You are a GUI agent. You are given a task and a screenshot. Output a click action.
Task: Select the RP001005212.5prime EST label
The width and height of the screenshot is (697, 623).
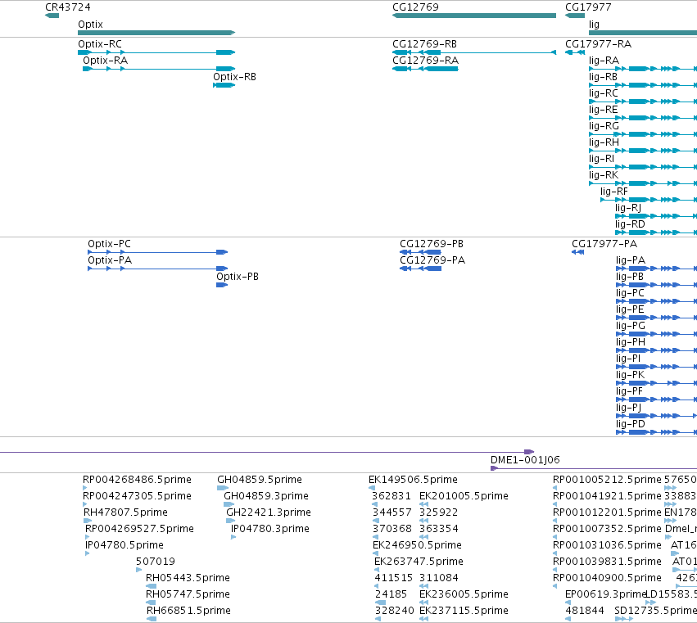pyautogui.click(x=607, y=480)
